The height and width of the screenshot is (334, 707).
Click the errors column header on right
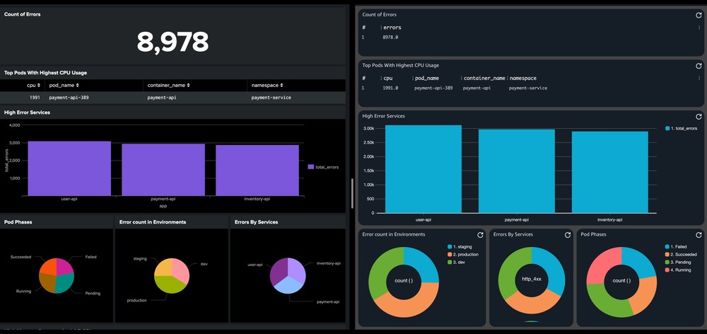pyautogui.click(x=392, y=28)
